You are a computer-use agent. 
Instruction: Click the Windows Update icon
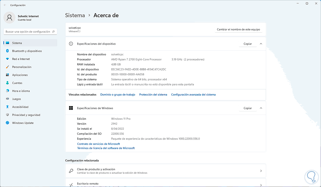tap(7, 123)
